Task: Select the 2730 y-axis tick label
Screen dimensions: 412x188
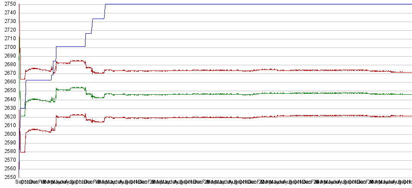Action: tap(9, 21)
